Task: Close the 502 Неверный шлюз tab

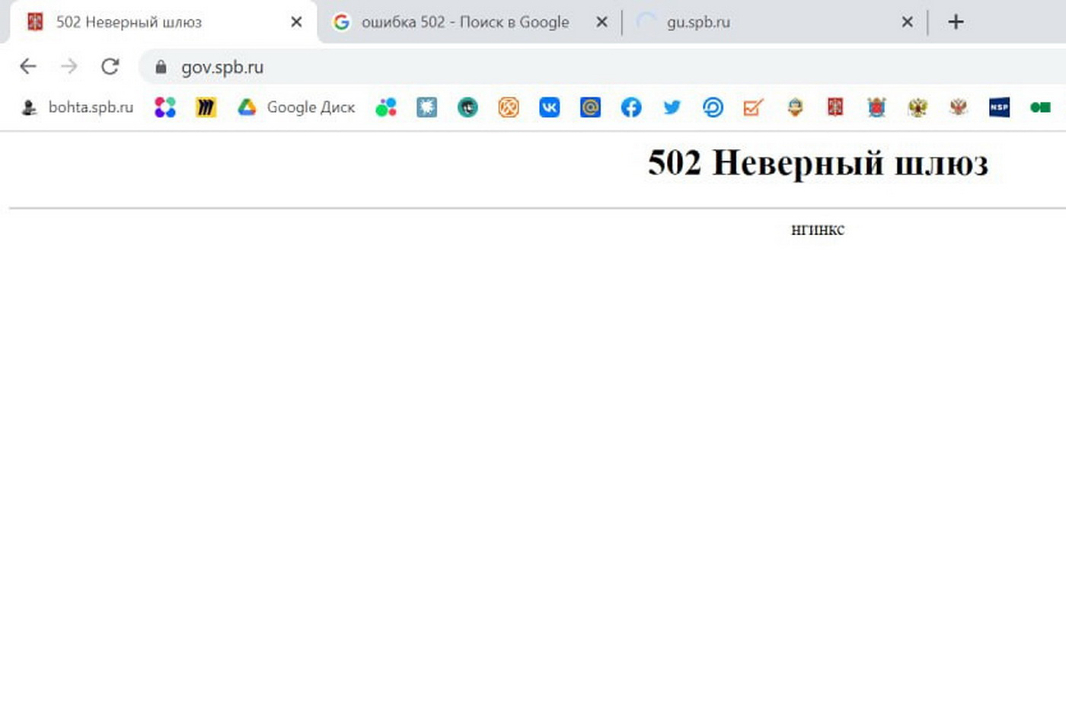Action: click(x=296, y=22)
